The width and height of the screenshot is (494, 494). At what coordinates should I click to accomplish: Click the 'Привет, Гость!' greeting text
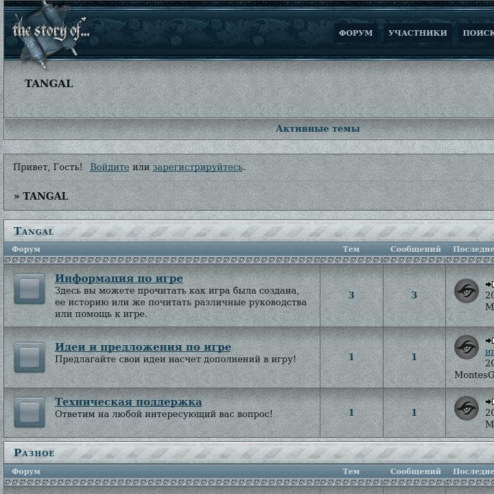click(x=48, y=167)
